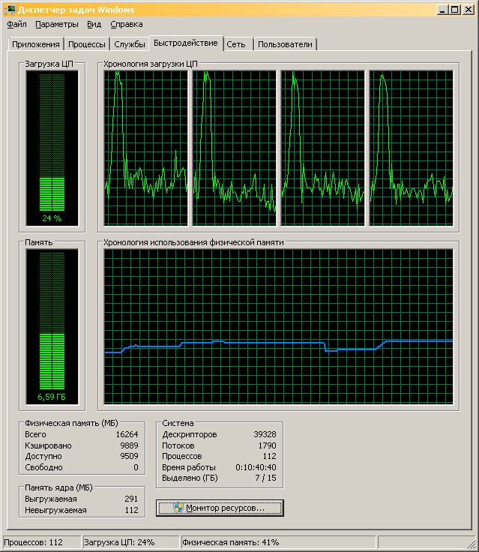Click the Память ядра (МБ) group label
This screenshot has width=479, height=552.
click(x=58, y=487)
